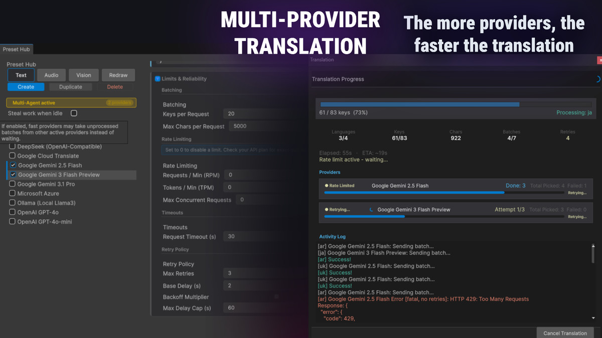Click the activity log scroll-down arrow
Screen dimensions: 602x338
click(593, 318)
